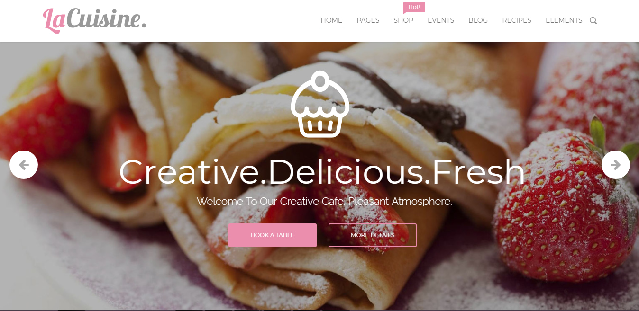The height and width of the screenshot is (311, 639).
Task: Advance slider with right arrow
Action: tap(615, 165)
